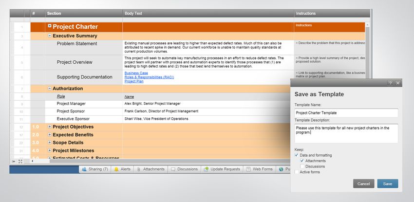Select the '3.0' number cell
This screenshot has width=414, height=202.
38,143
